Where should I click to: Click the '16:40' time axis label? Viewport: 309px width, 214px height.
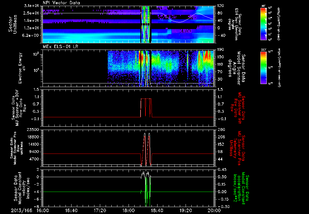pos(71,210)
